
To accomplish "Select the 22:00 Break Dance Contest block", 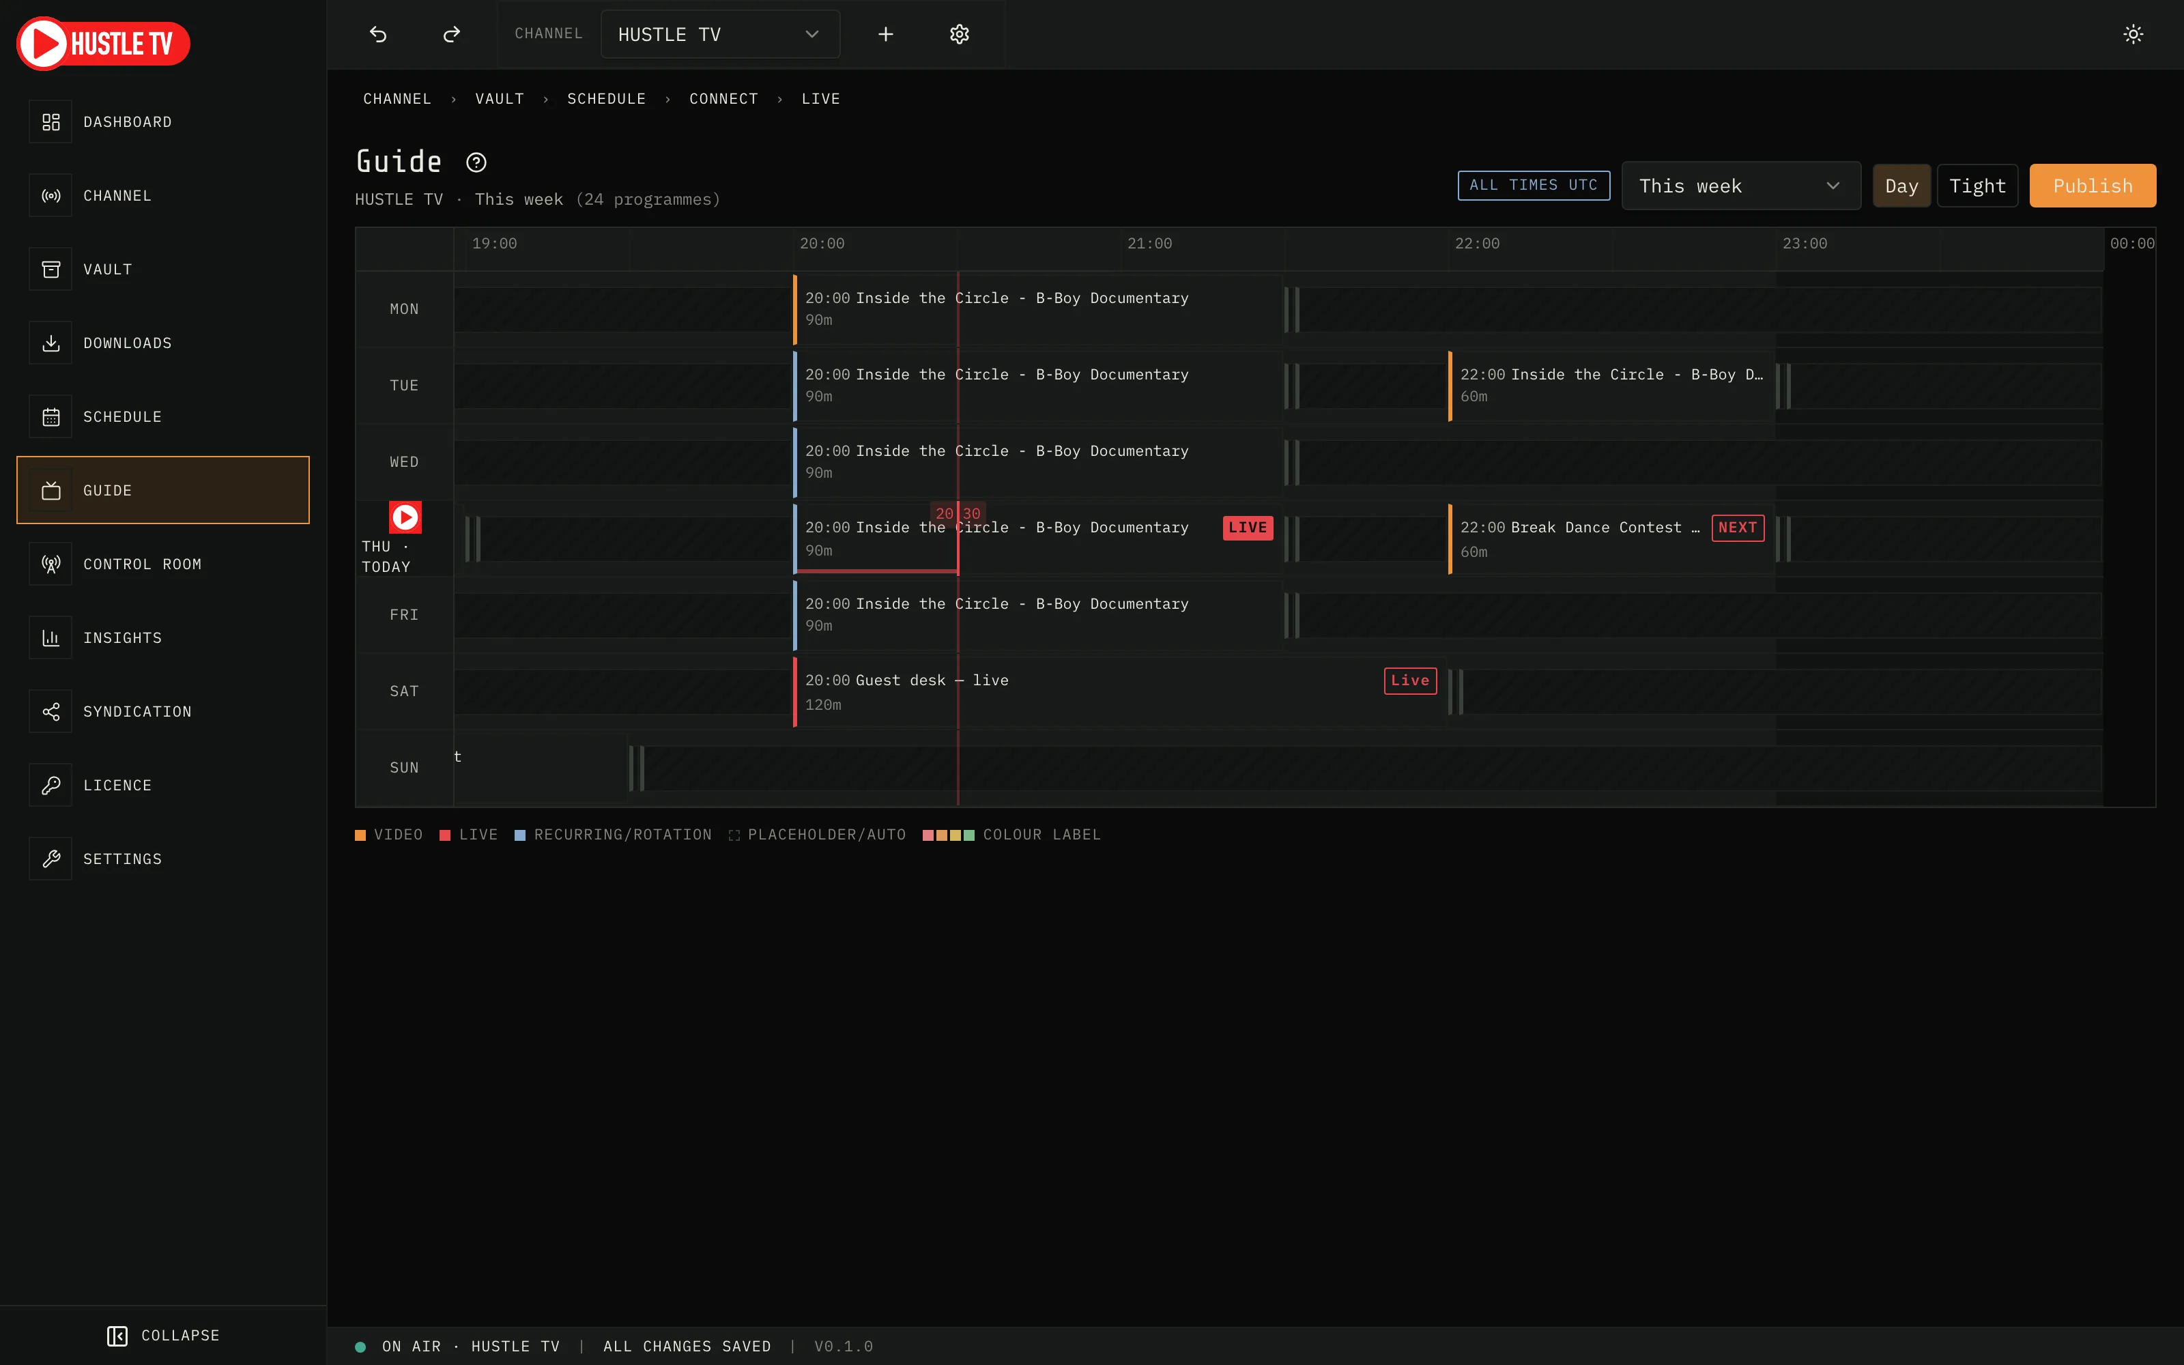I will click(x=1612, y=539).
